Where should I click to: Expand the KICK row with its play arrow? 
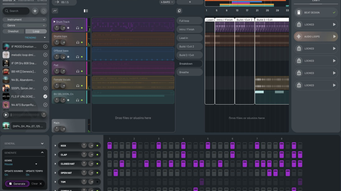click(56, 145)
